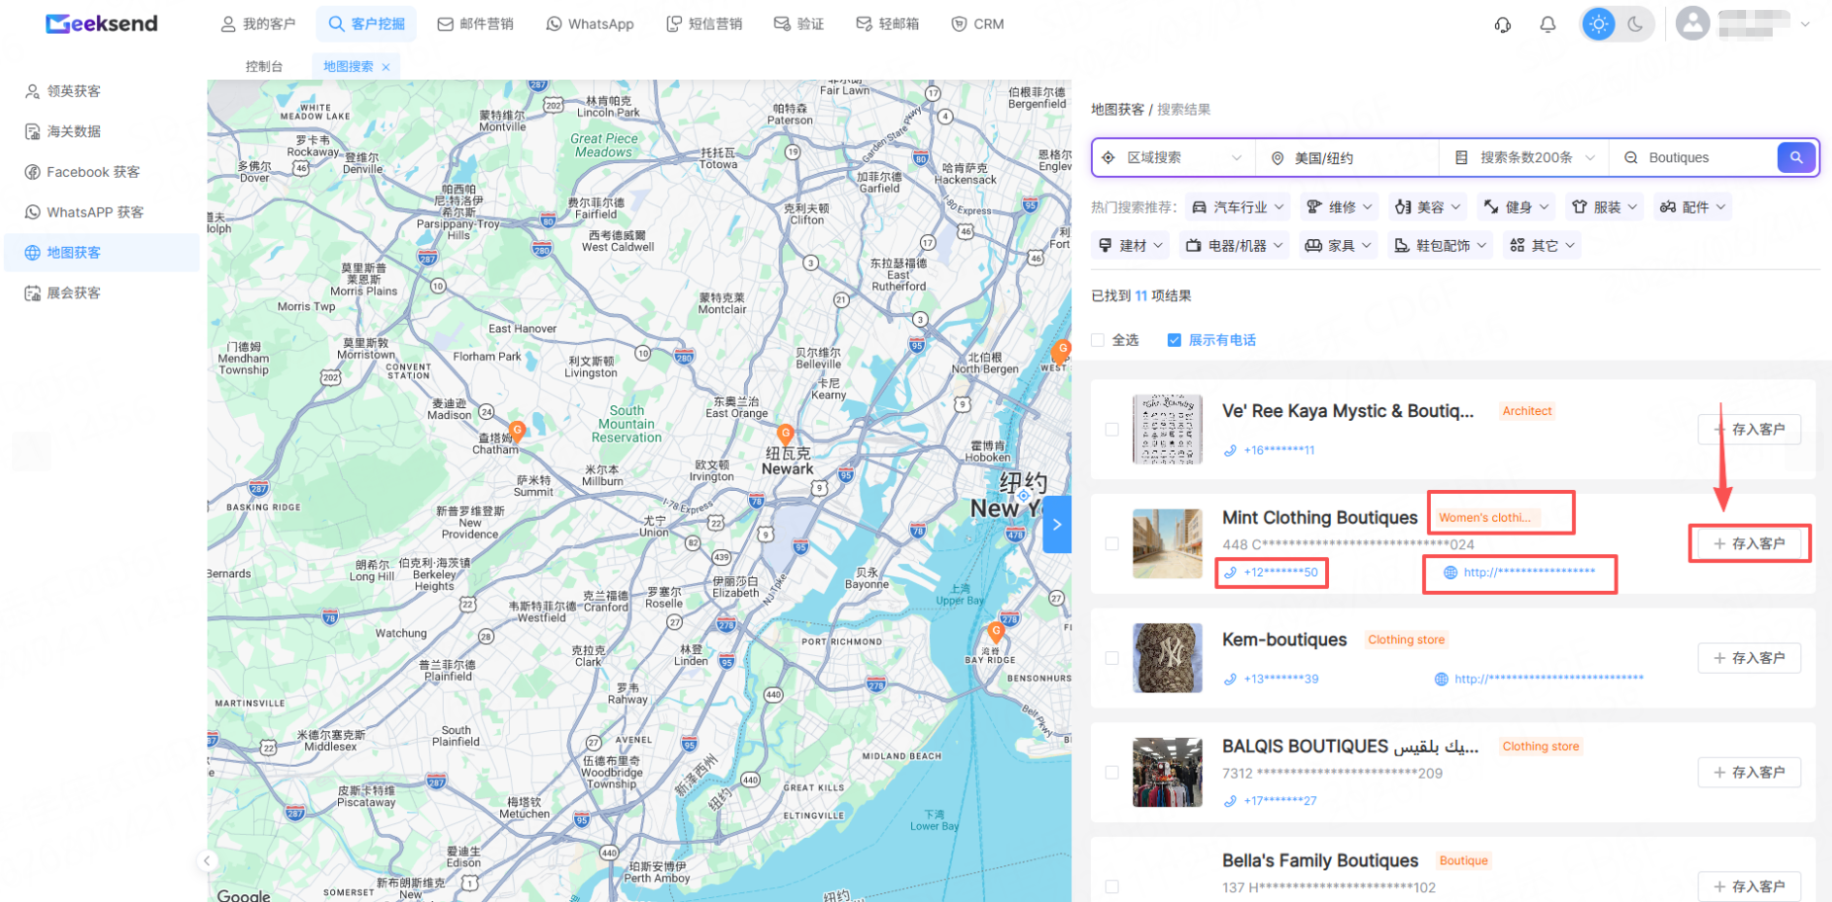Click the blue search magnifier button
The height and width of the screenshot is (902, 1832).
pos(1796,158)
